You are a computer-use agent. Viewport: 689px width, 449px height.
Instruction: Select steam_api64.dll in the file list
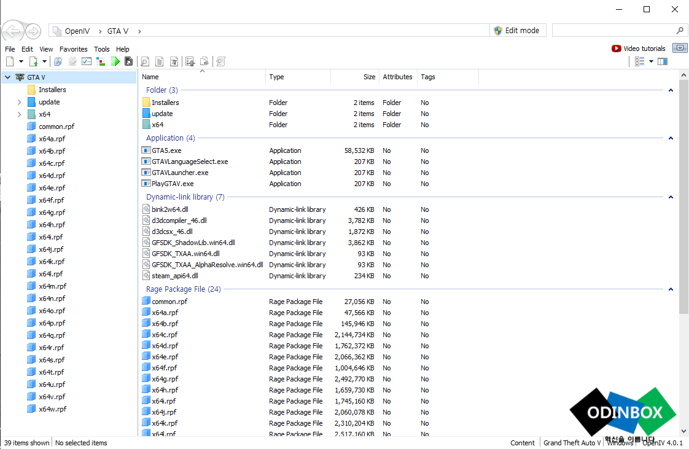click(x=175, y=276)
